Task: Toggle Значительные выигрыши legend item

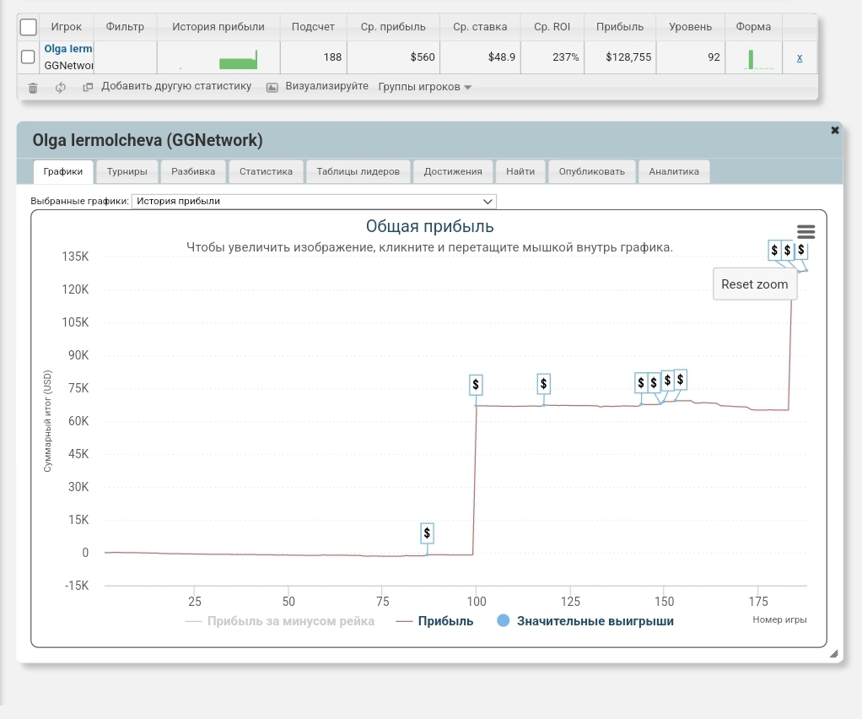Action: click(595, 621)
